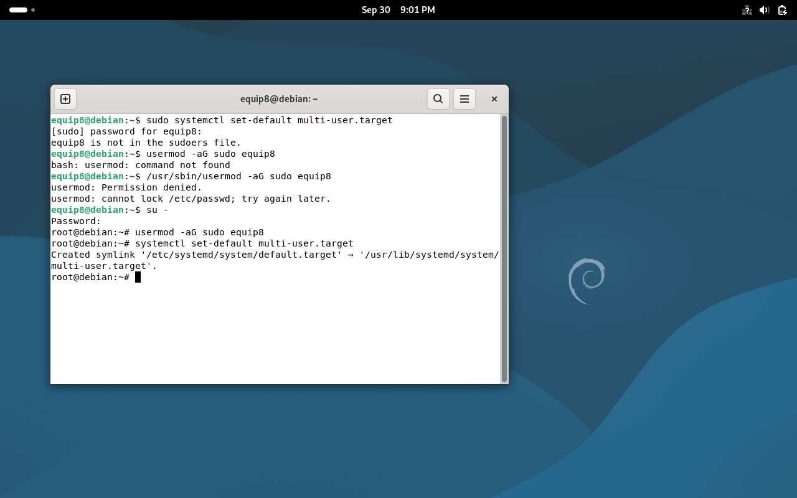Click the 'Created symlink' output line

tap(275, 255)
